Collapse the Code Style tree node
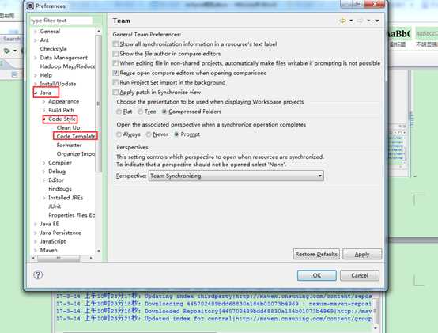The image size is (438, 333). point(44,119)
